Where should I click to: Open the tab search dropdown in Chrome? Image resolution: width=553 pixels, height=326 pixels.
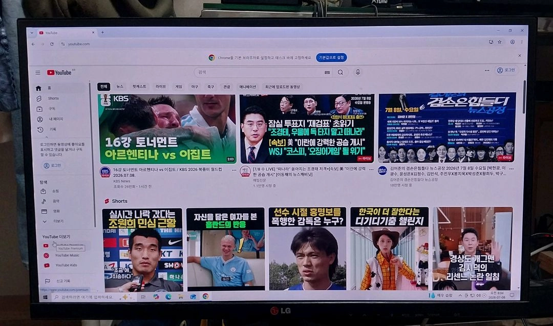(x=32, y=32)
